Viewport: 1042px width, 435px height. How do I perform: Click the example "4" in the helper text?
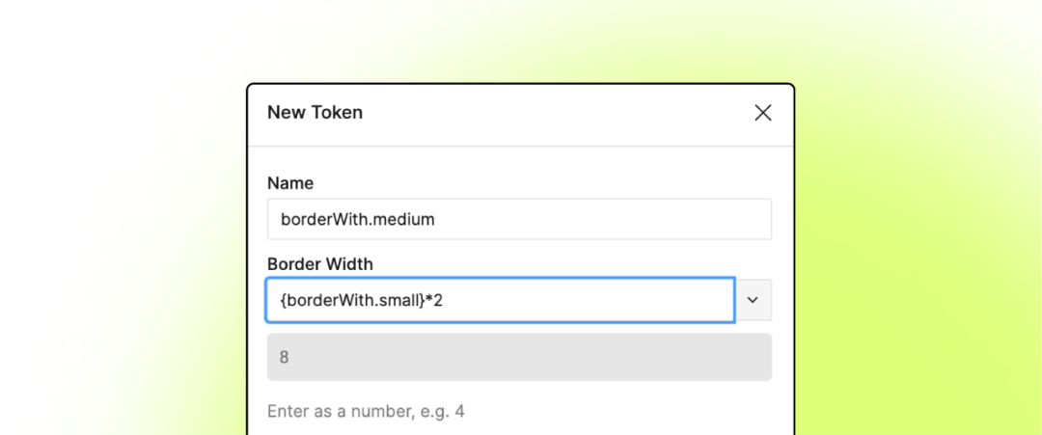click(x=459, y=411)
